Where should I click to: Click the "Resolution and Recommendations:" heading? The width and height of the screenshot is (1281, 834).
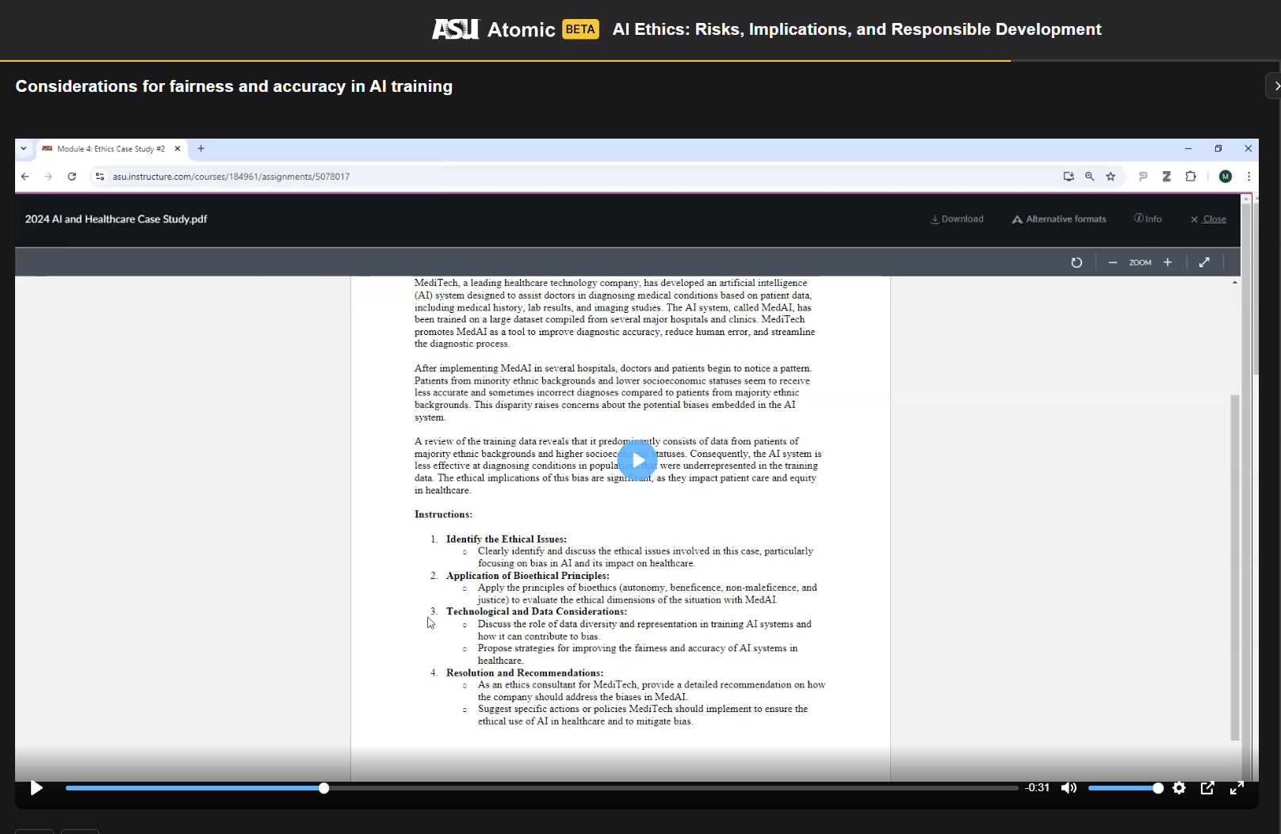tap(525, 673)
